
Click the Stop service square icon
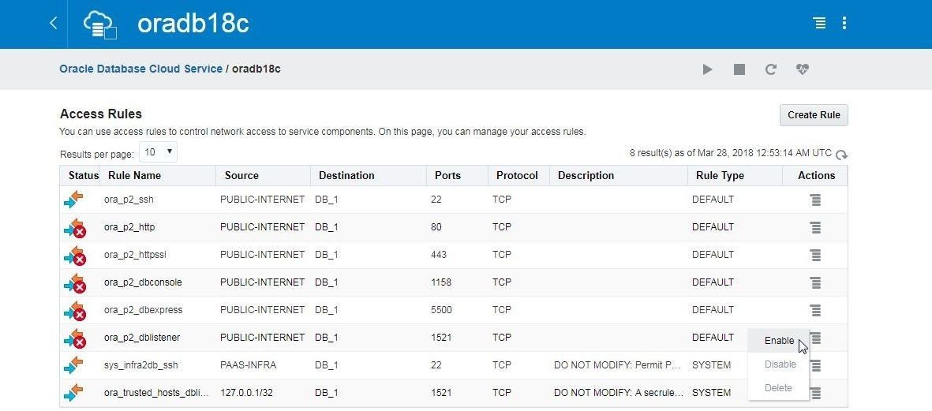click(x=739, y=69)
